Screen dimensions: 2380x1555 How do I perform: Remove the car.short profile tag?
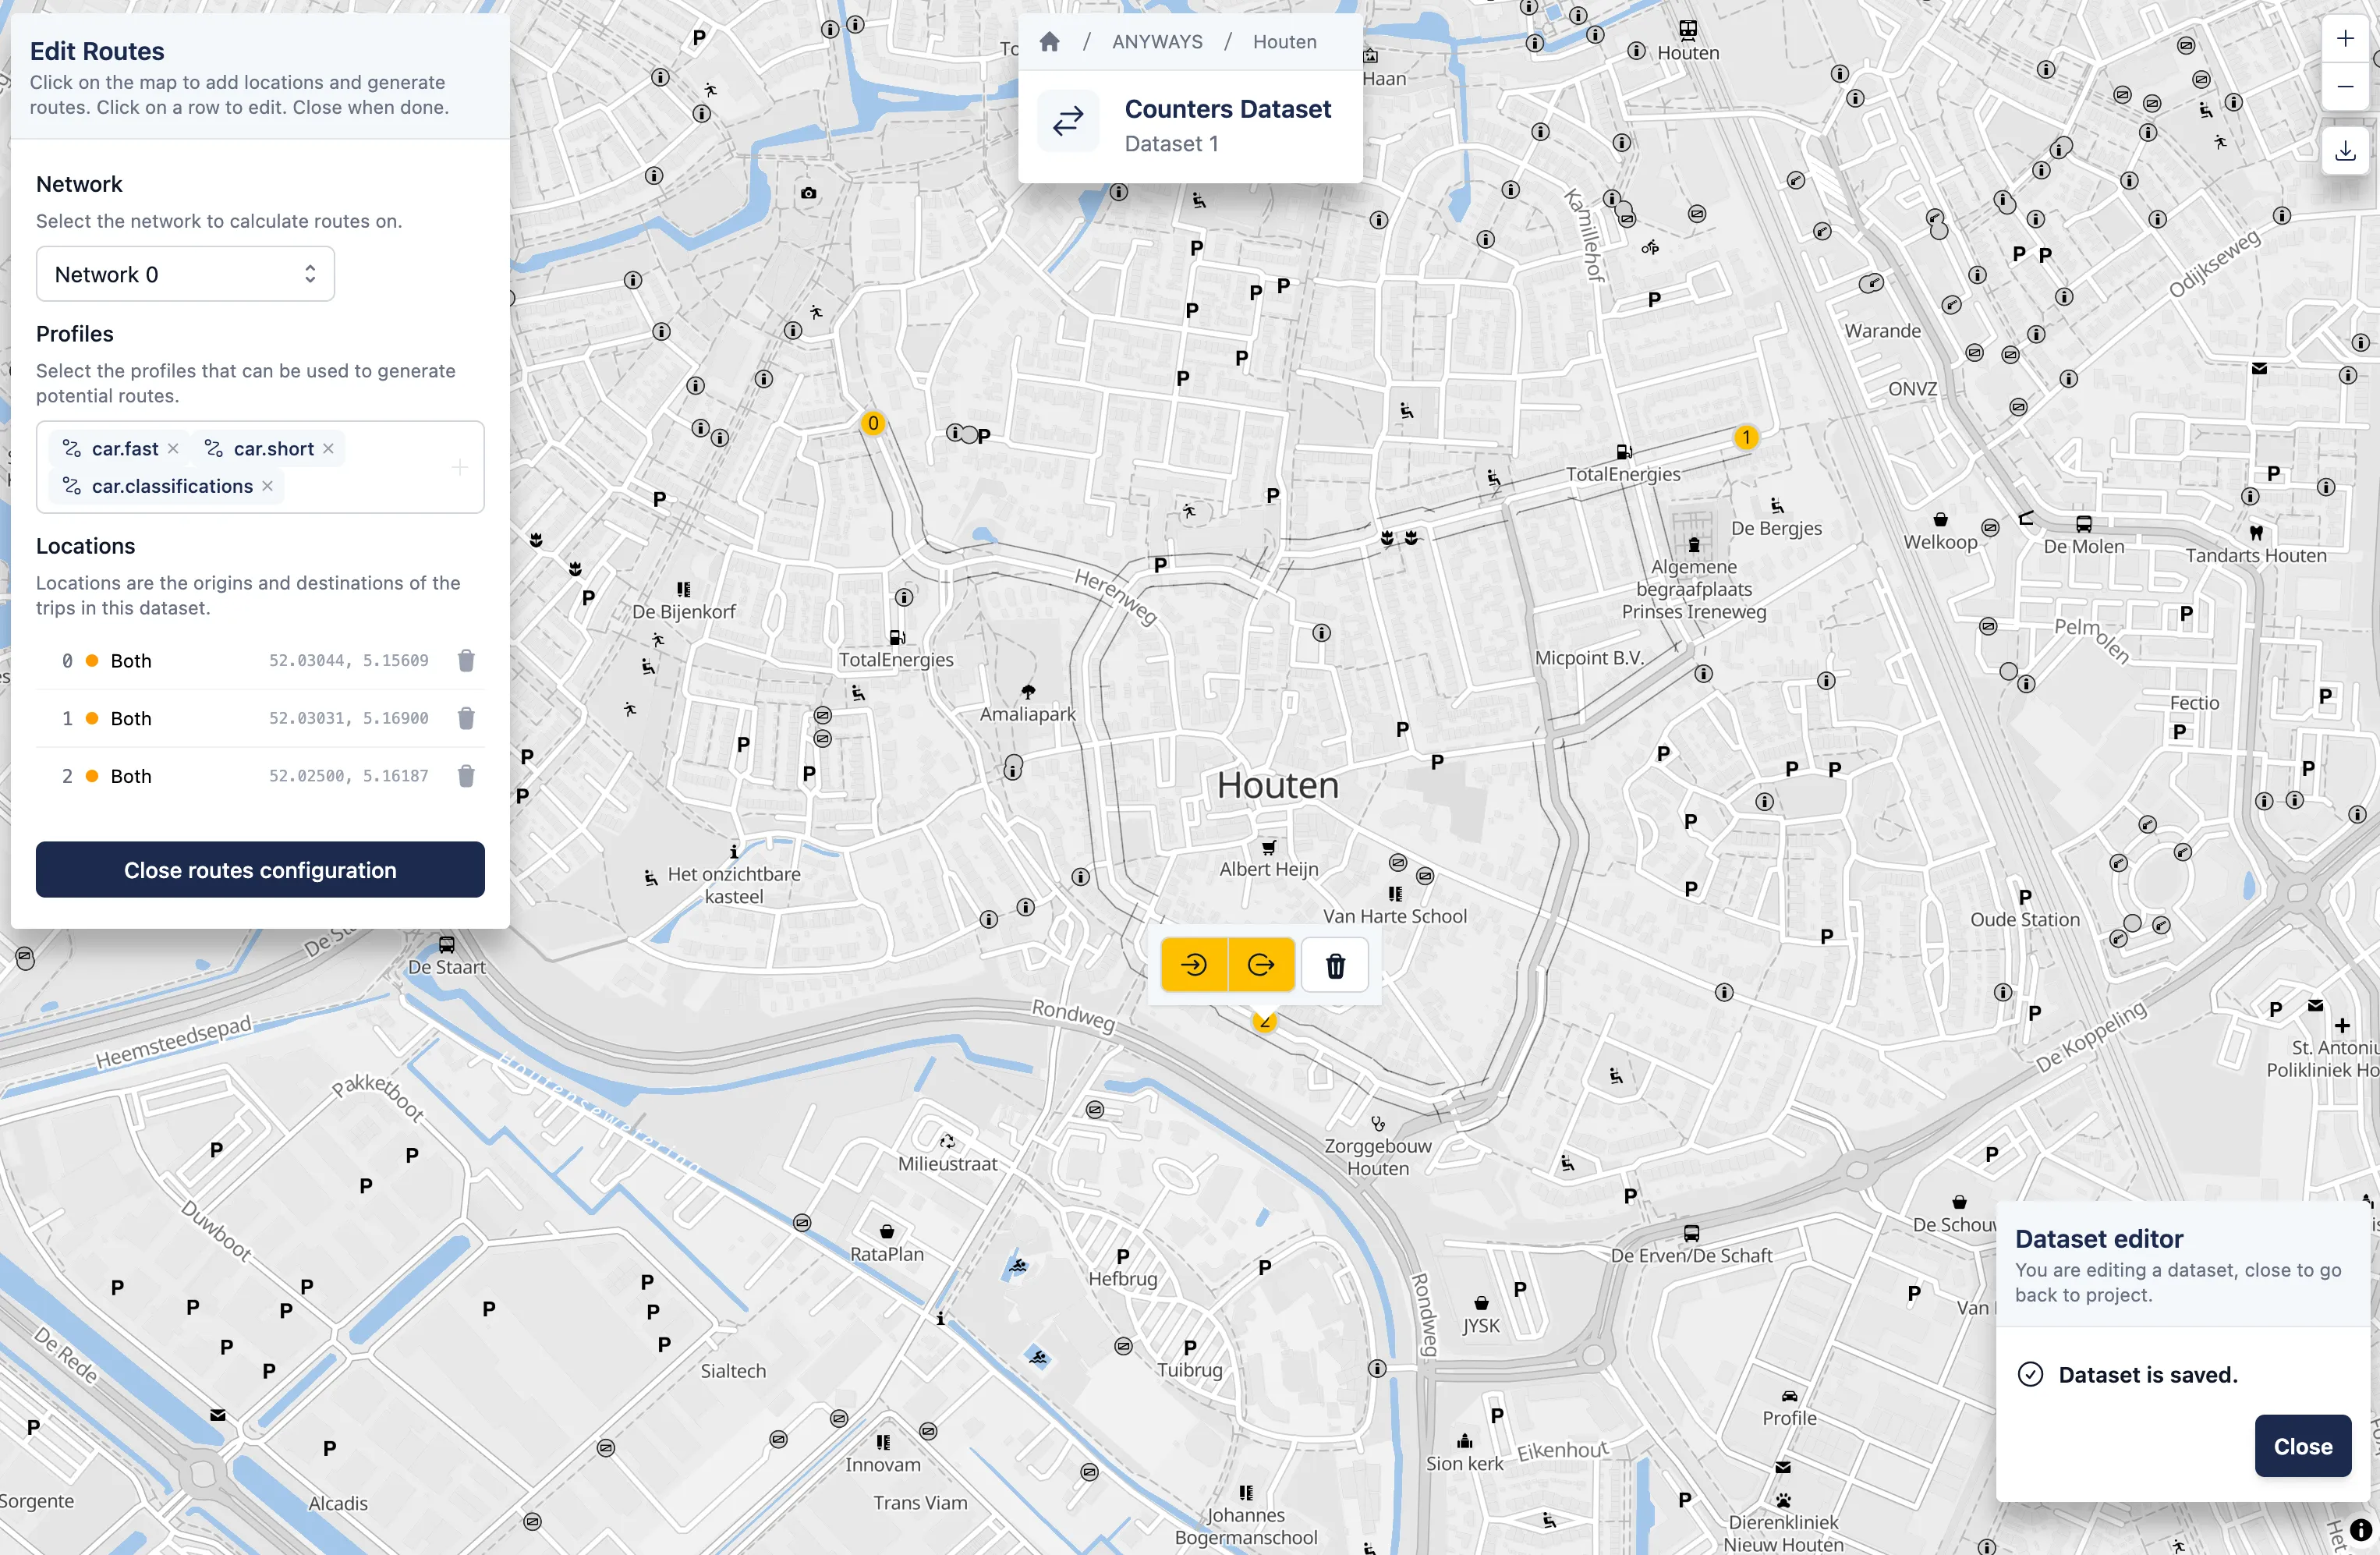pyautogui.click(x=328, y=449)
